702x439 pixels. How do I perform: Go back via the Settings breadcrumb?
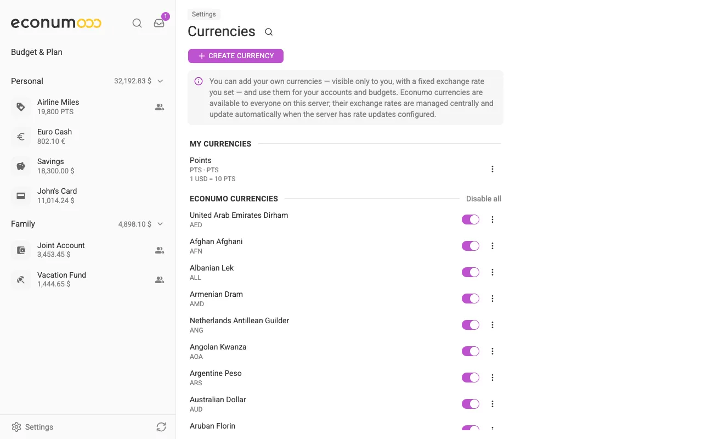tap(204, 14)
